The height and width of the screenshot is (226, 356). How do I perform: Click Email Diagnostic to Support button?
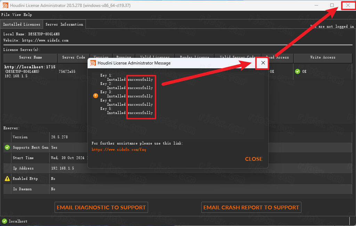(101, 207)
